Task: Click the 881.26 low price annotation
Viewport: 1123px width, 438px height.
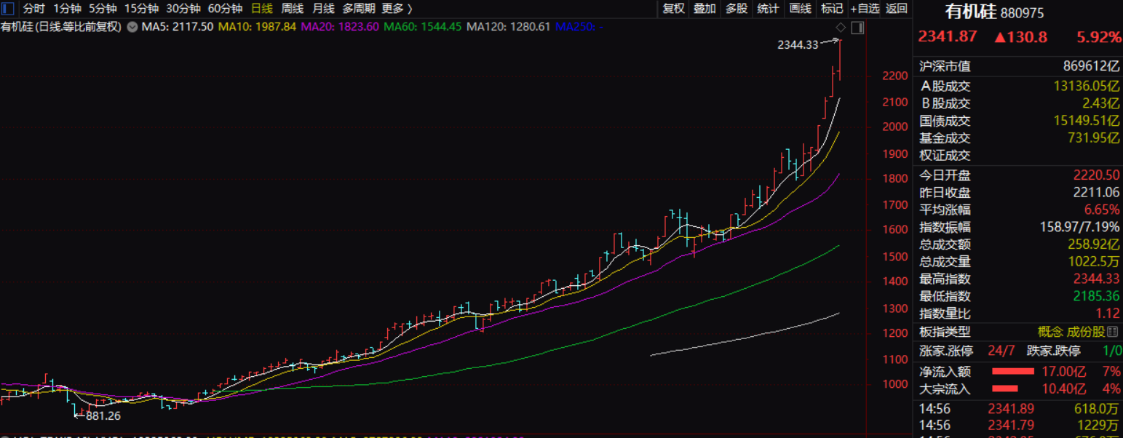Action: pos(103,416)
